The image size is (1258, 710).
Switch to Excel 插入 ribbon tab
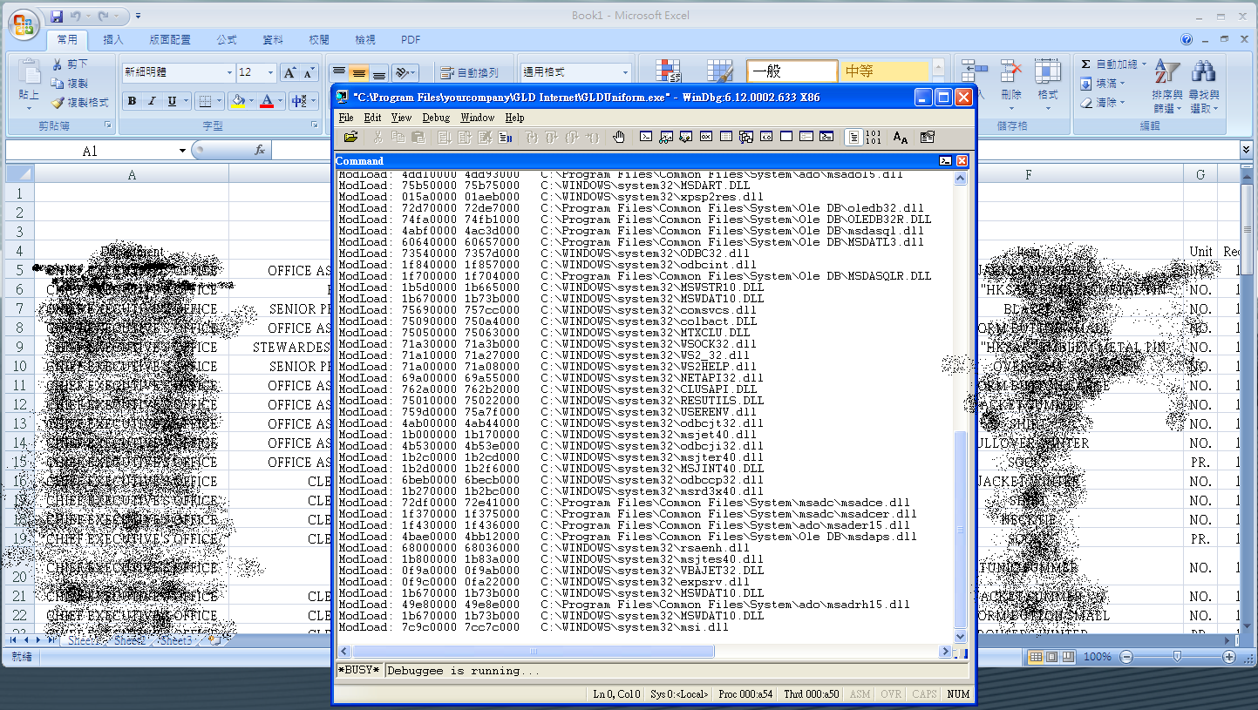[113, 40]
